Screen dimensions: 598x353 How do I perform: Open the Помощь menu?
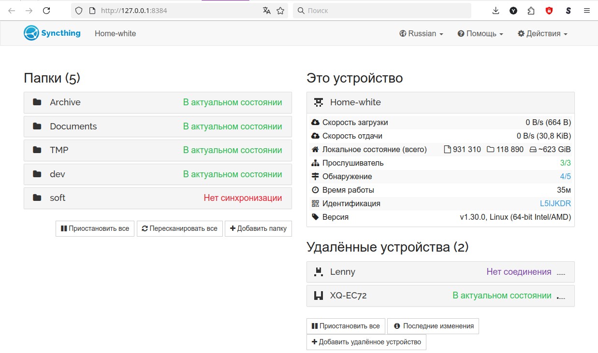click(481, 34)
